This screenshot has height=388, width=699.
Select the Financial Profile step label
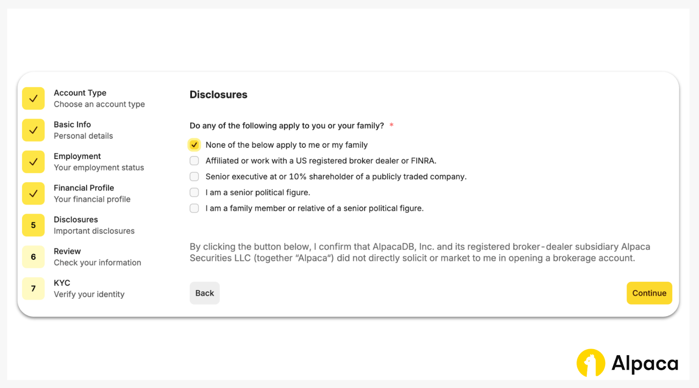tap(84, 188)
